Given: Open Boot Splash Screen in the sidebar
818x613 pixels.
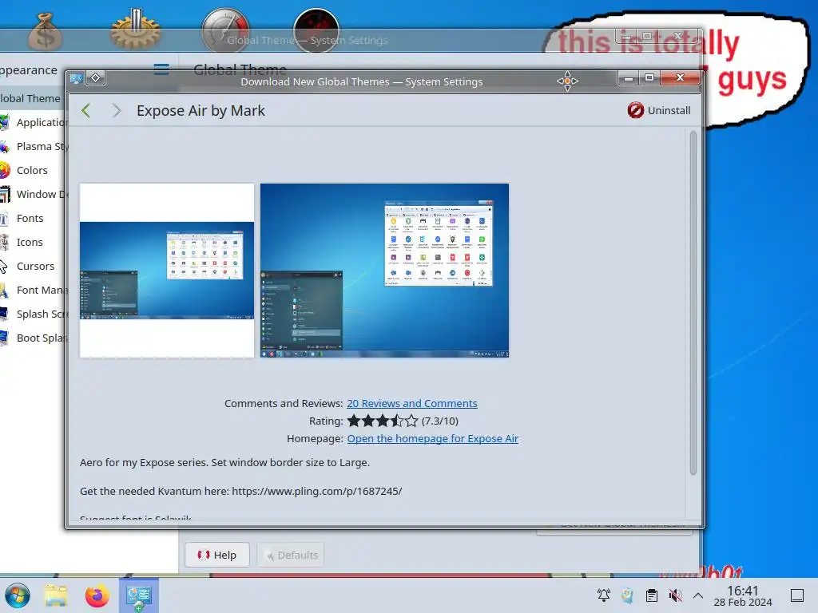Looking at the screenshot, I should point(32,338).
